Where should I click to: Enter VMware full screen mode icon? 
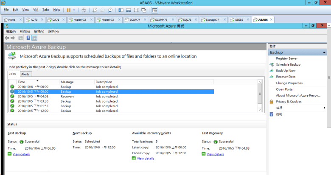(x=136, y=10)
